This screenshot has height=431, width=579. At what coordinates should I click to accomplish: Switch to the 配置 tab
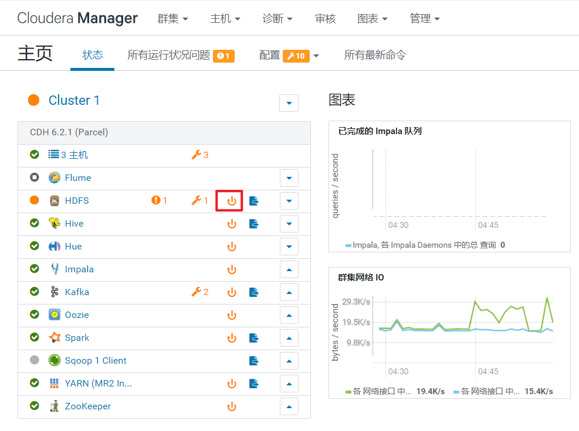pos(284,55)
